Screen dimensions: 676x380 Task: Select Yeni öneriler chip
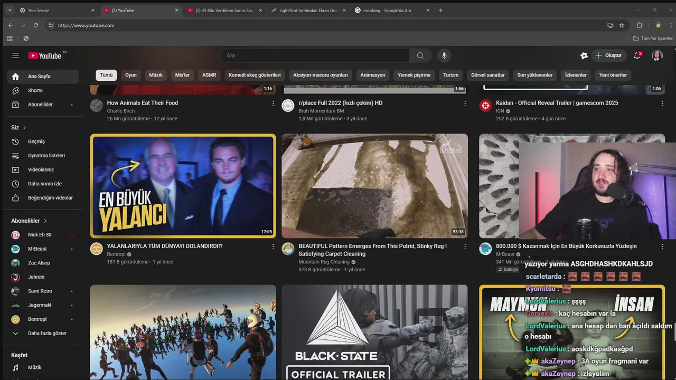[x=613, y=75]
